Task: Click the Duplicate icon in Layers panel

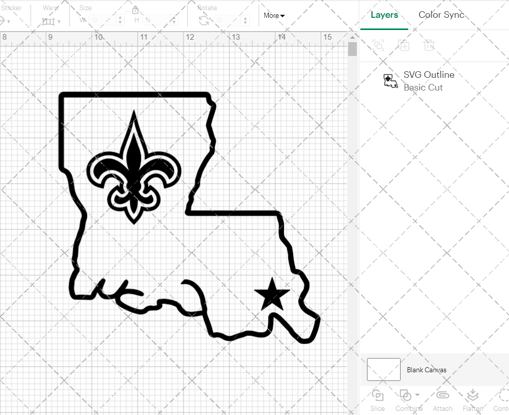Action: (404, 45)
